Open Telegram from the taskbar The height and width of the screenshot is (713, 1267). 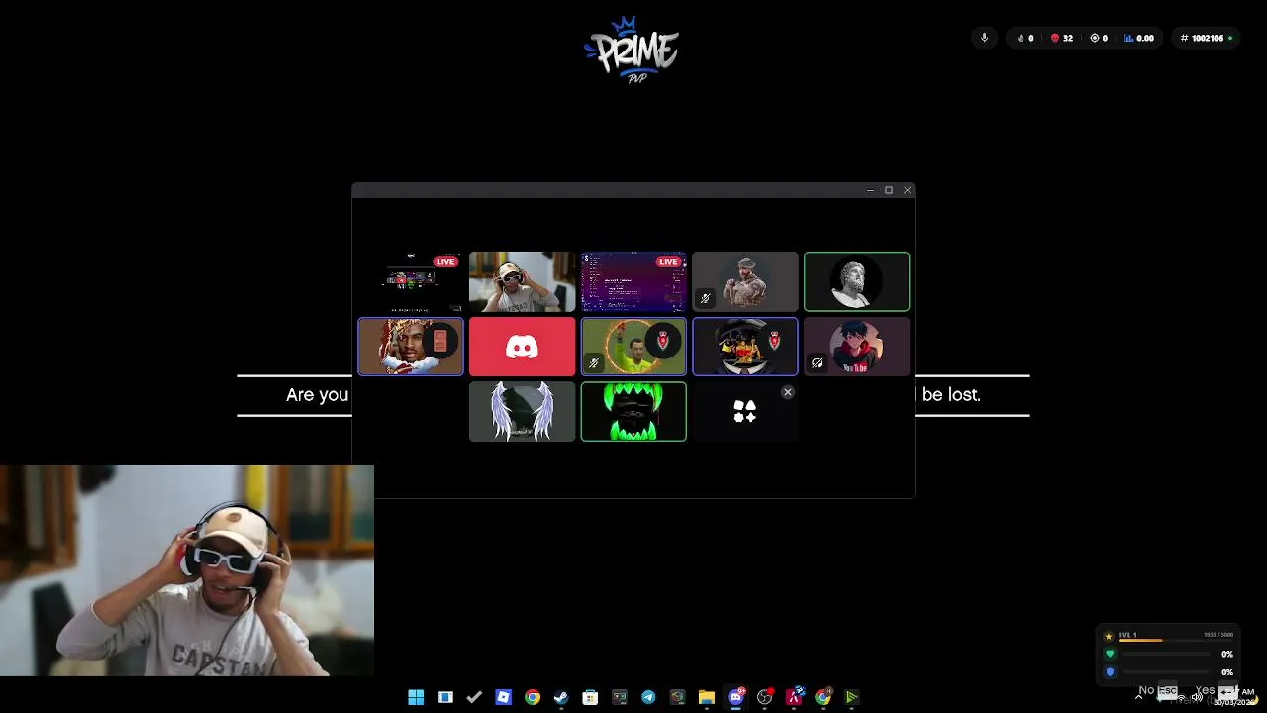point(648,697)
